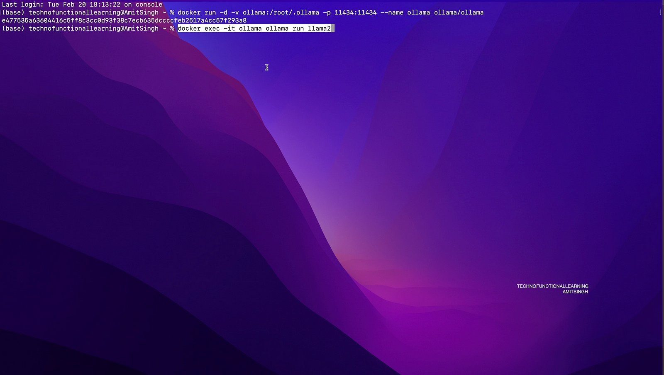Click the --name flag in docker run
This screenshot has width=664, height=375.
tap(391, 12)
